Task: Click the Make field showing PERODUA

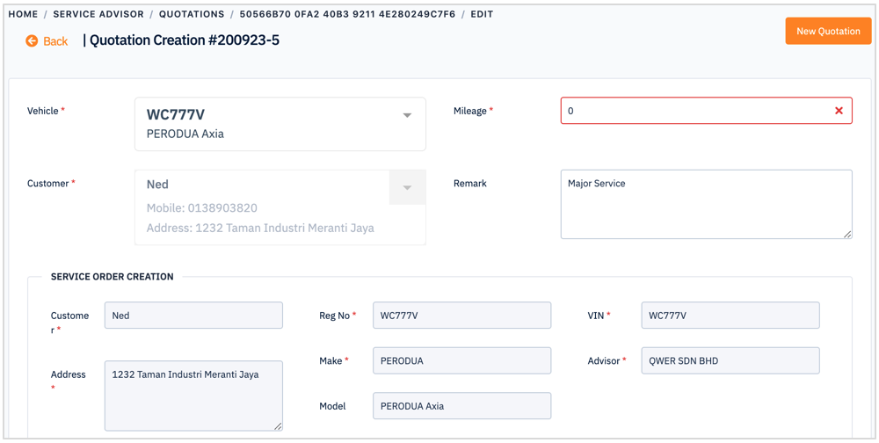Action: [x=462, y=360]
